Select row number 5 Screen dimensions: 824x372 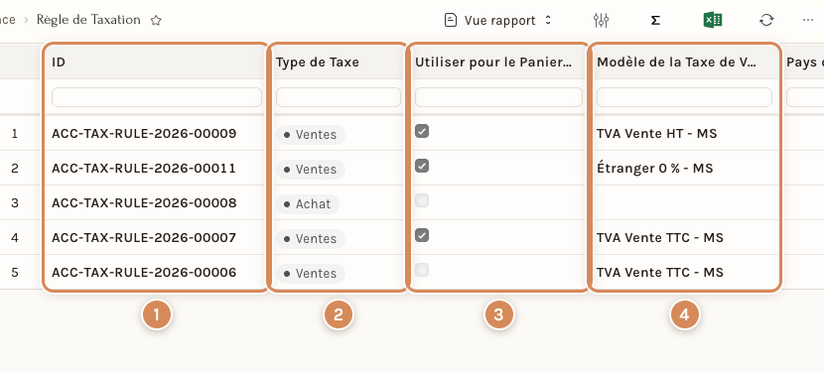point(15,272)
